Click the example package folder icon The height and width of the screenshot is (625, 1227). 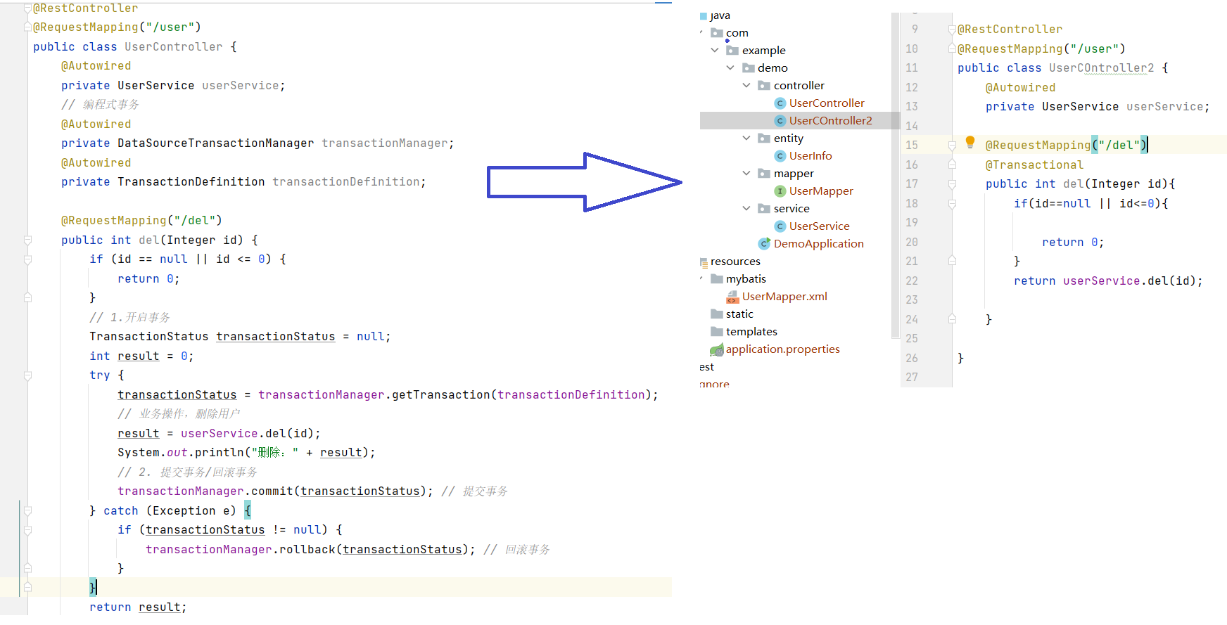click(732, 51)
